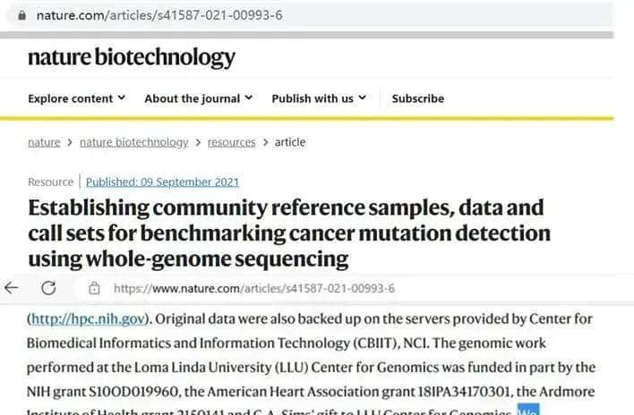Click the lower https://www.nature.com URL field

pos(253,288)
